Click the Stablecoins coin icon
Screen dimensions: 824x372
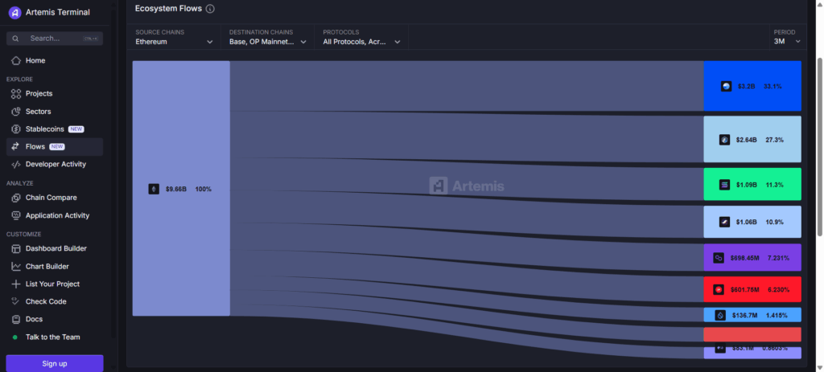click(16, 129)
